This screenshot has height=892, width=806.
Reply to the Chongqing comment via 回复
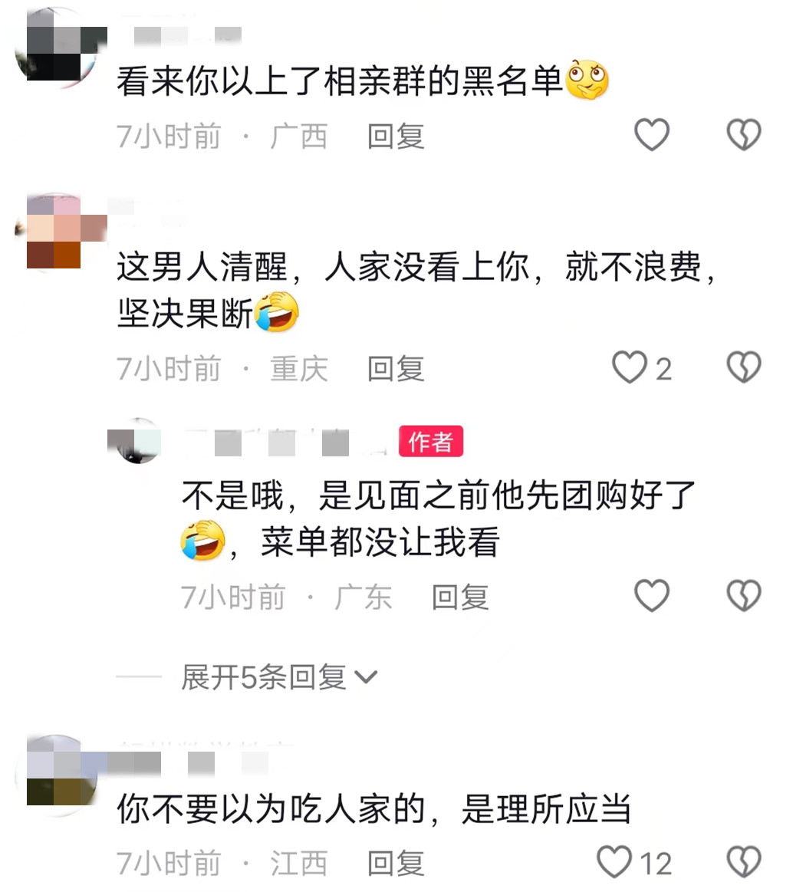point(396,369)
